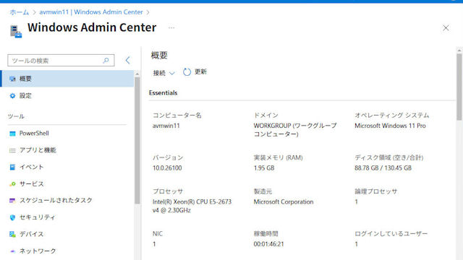463x260 pixels.
Task: Click the 製造元 label
Action: pyautogui.click(x=263, y=191)
